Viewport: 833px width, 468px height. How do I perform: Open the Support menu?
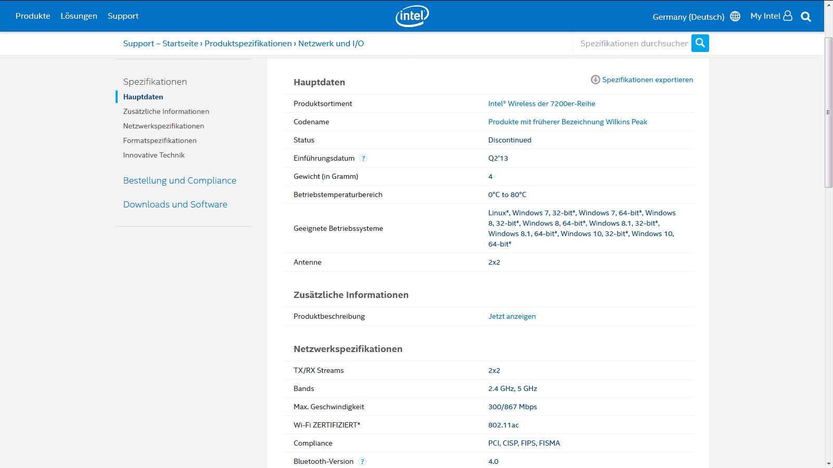123,16
